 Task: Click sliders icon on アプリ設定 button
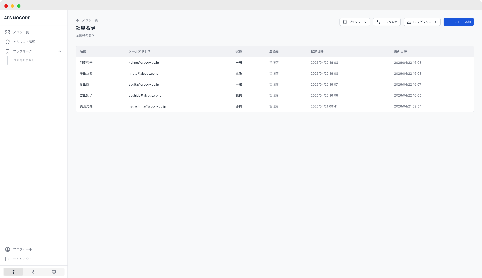[378, 22]
